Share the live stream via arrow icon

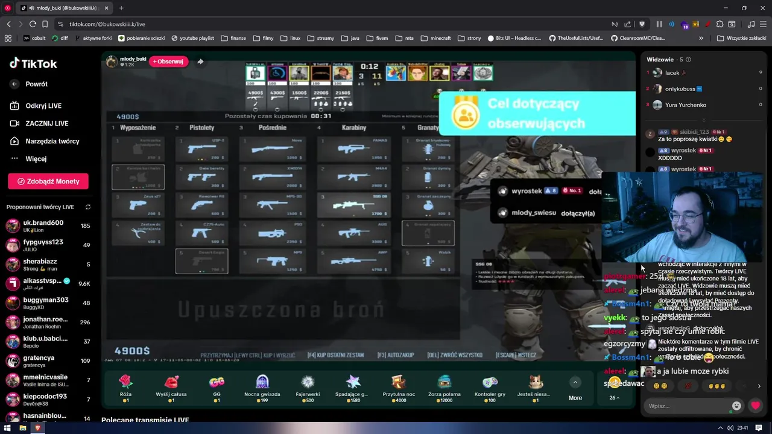[x=200, y=61]
